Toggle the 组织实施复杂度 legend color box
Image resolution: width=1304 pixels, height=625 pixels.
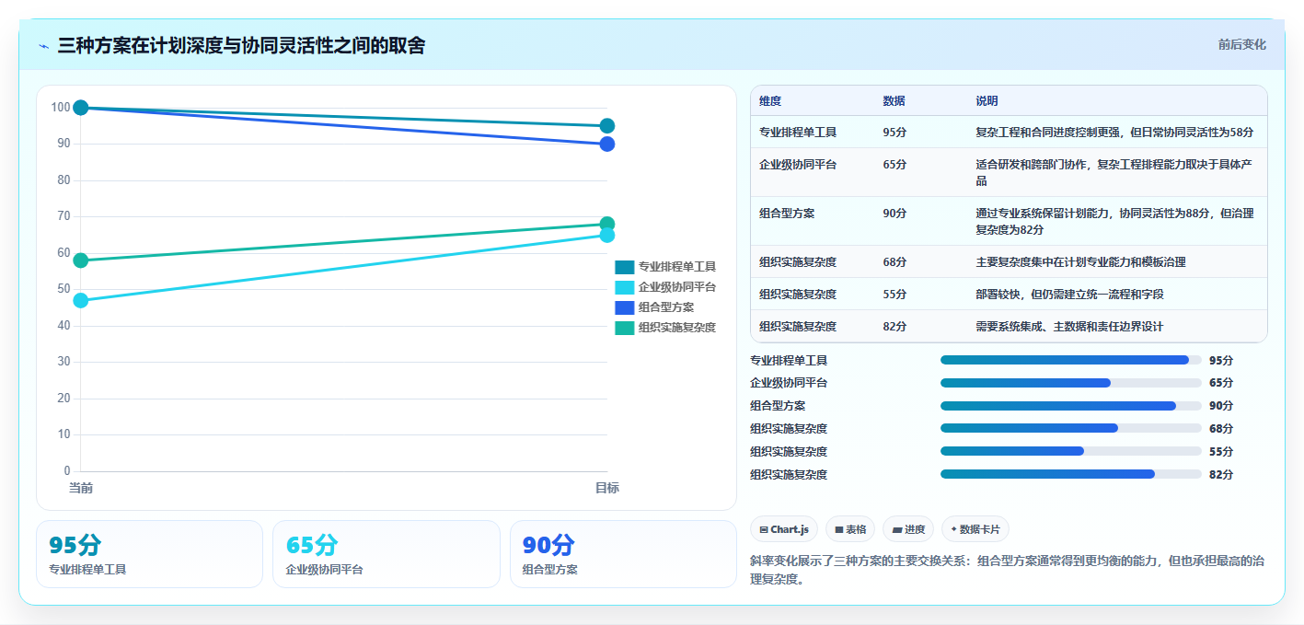(625, 328)
